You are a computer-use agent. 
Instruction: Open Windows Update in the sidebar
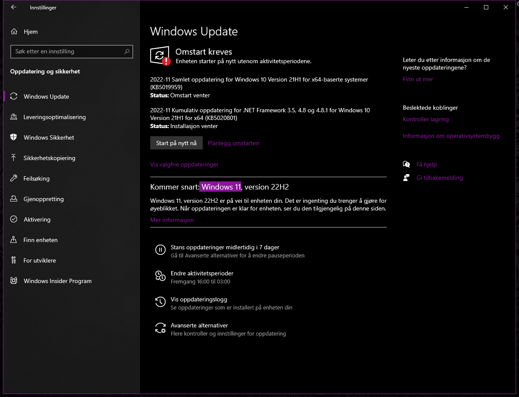(x=72, y=96)
